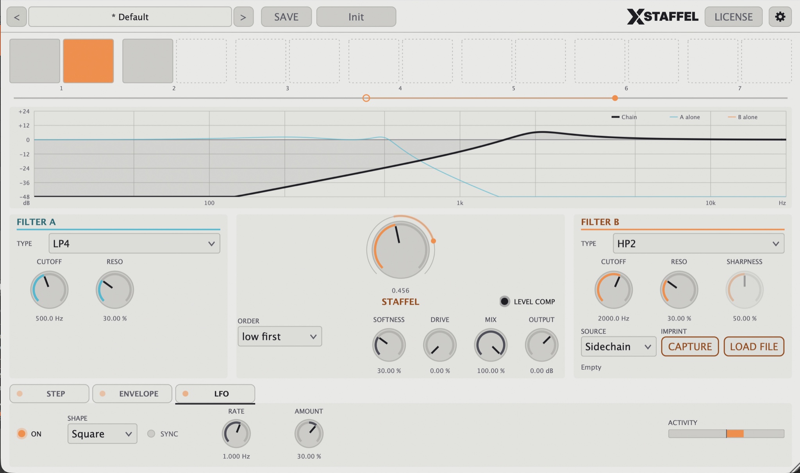
Task: Toggle the ENVELOPE modulator enable dot
Action: (102, 393)
